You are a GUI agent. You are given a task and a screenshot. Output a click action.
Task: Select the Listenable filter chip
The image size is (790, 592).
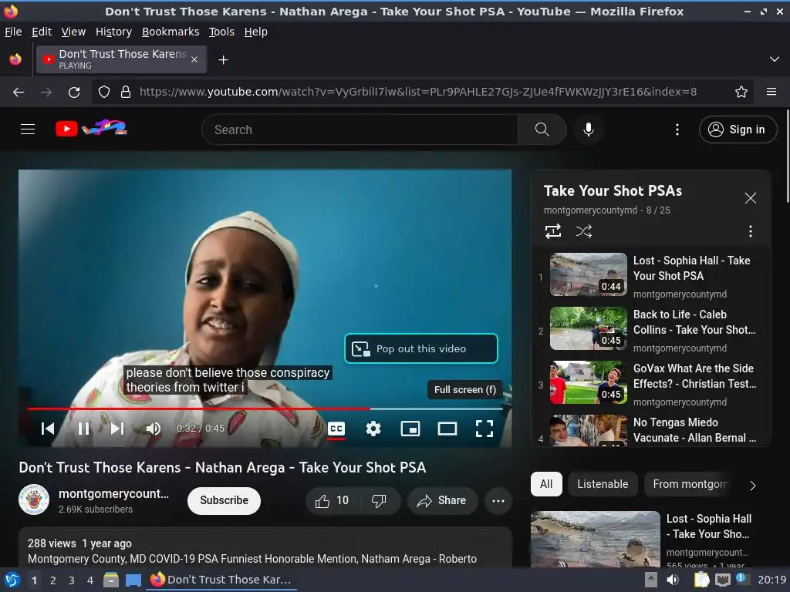[x=603, y=484]
